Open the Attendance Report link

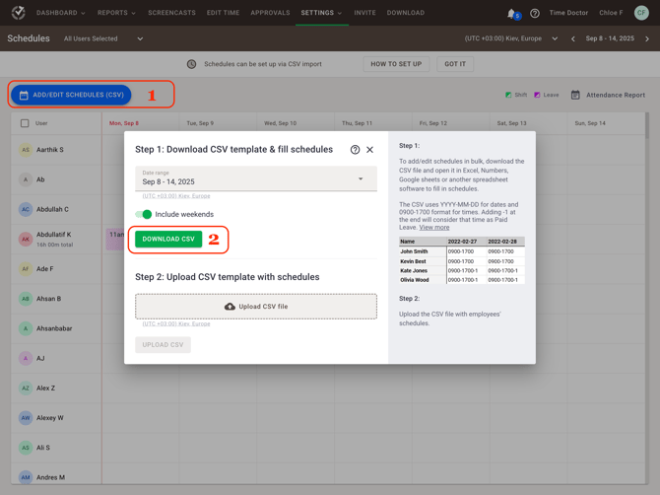point(616,96)
